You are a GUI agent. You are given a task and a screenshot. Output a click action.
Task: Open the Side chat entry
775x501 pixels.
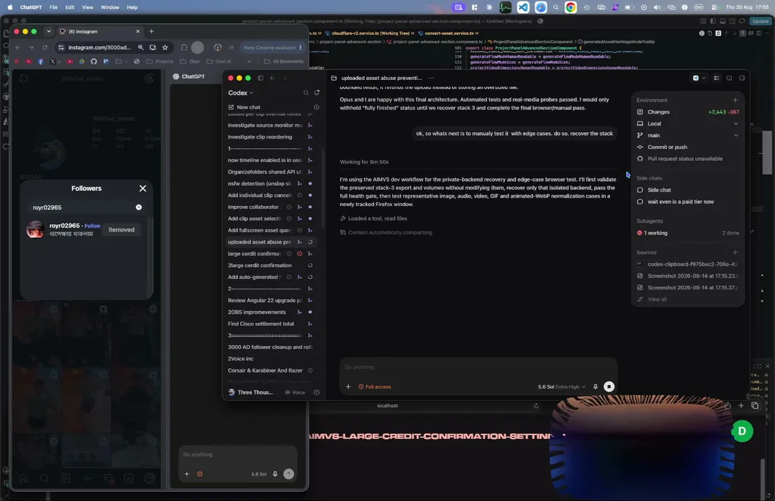[659, 190]
